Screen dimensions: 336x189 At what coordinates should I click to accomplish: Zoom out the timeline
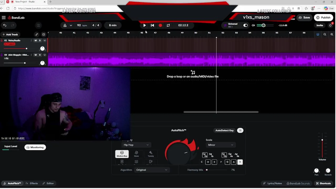click(x=325, y=34)
